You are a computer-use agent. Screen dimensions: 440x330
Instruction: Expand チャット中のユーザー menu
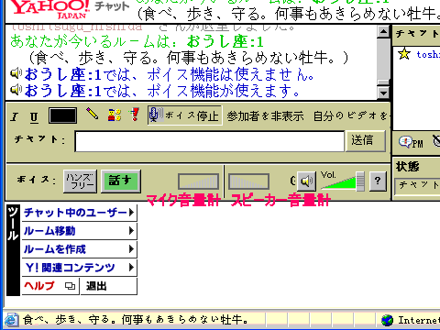79,213
